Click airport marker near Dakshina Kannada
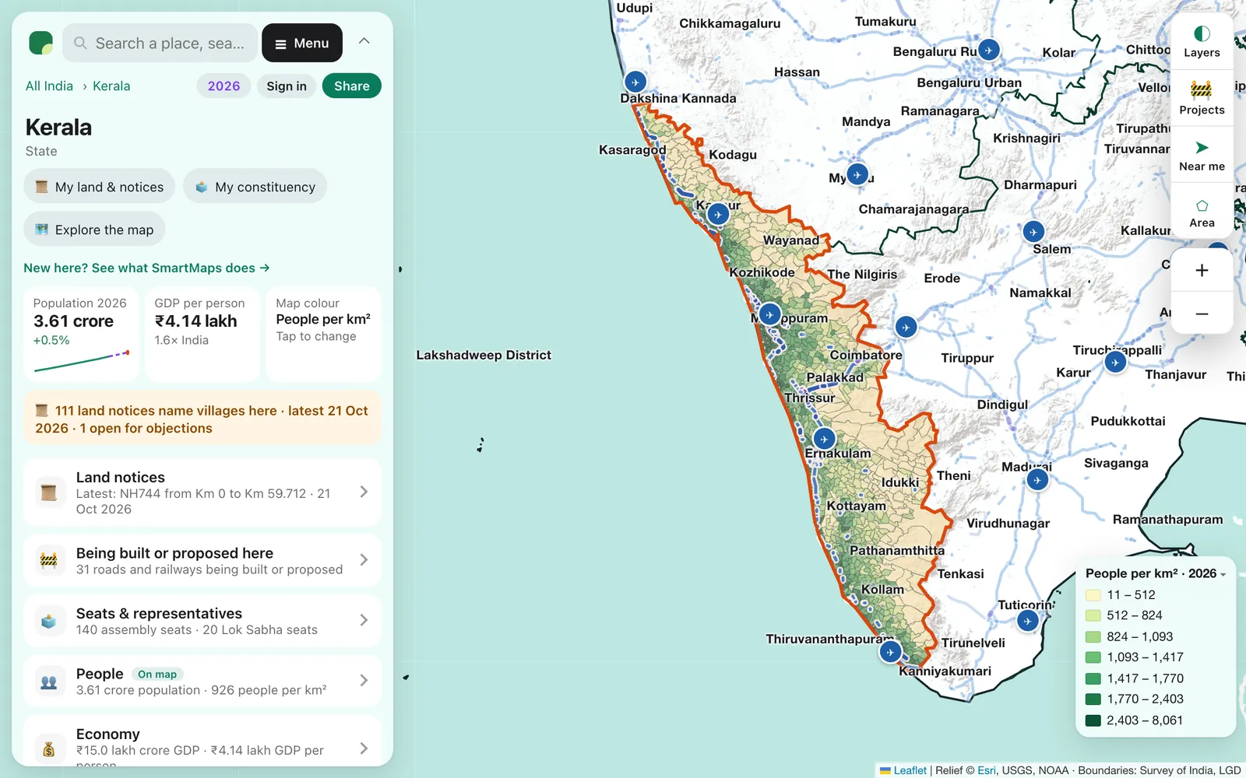1246x778 pixels. [x=635, y=82]
